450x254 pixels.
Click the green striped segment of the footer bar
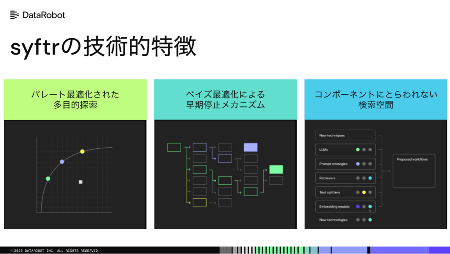coord(279,250)
